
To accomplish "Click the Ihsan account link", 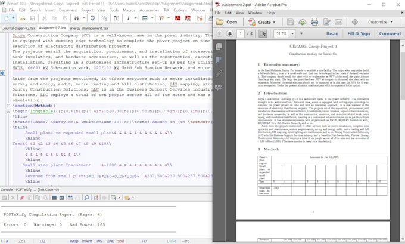I will pos(332,33).
